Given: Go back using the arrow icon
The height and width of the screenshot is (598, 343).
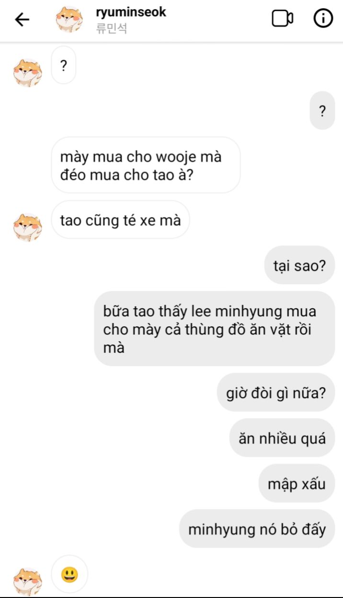Looking at the screenshot, I should [22, 20].
